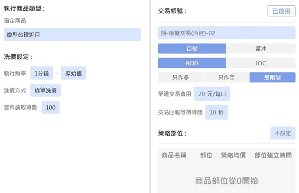The image size is (299, 193).
Task: Open the 期-模擬交易(內建)-02 account selector
Action: click(226, 33)
